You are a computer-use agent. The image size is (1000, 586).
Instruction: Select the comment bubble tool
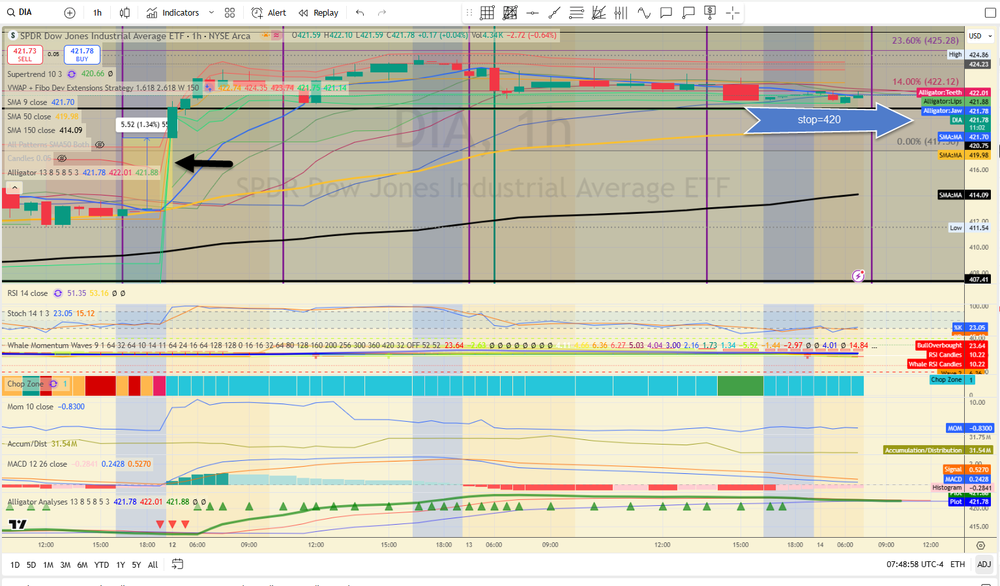(x=666, y=12)
